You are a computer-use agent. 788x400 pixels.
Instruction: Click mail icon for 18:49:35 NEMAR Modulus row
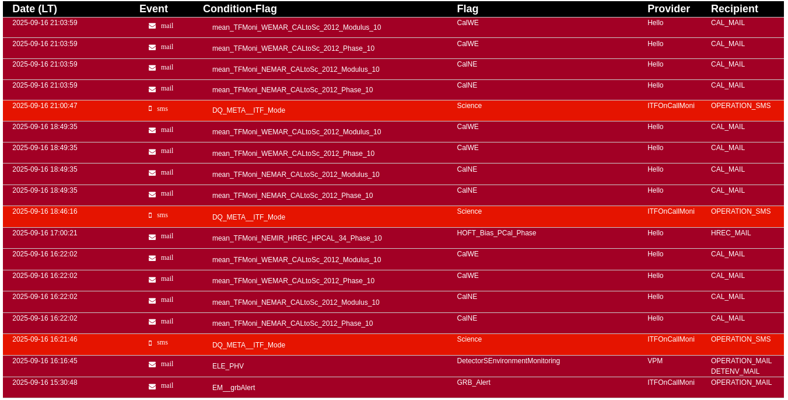click(152, 173)
